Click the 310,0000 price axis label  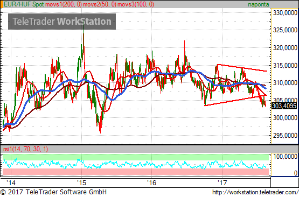tap(285, 83)
